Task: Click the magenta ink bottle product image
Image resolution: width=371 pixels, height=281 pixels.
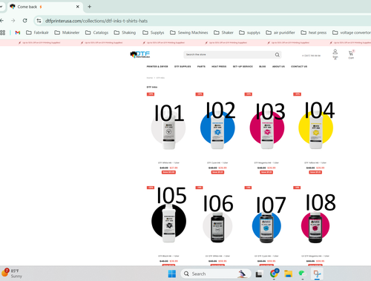Action: (x=266, y=130)
